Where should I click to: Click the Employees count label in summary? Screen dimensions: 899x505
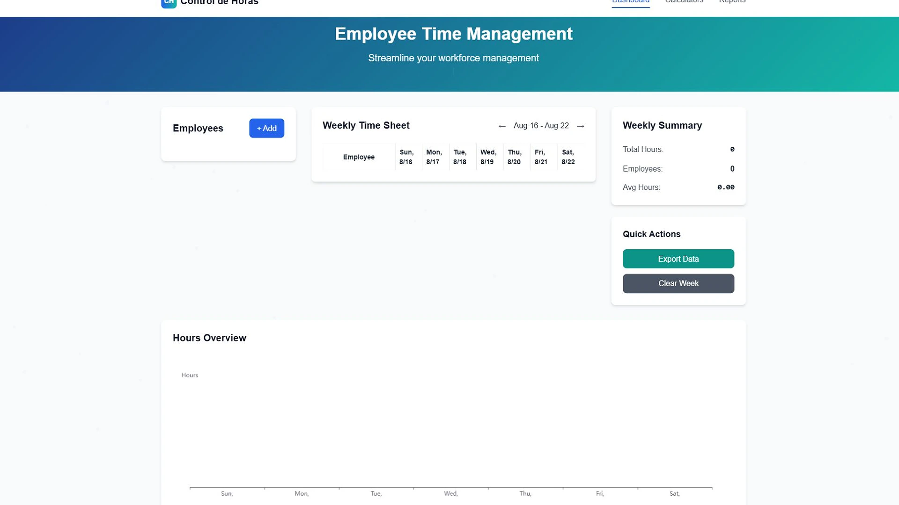(x=642, y=169)
